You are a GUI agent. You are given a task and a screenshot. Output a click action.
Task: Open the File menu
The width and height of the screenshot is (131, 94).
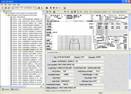[2, 5]
